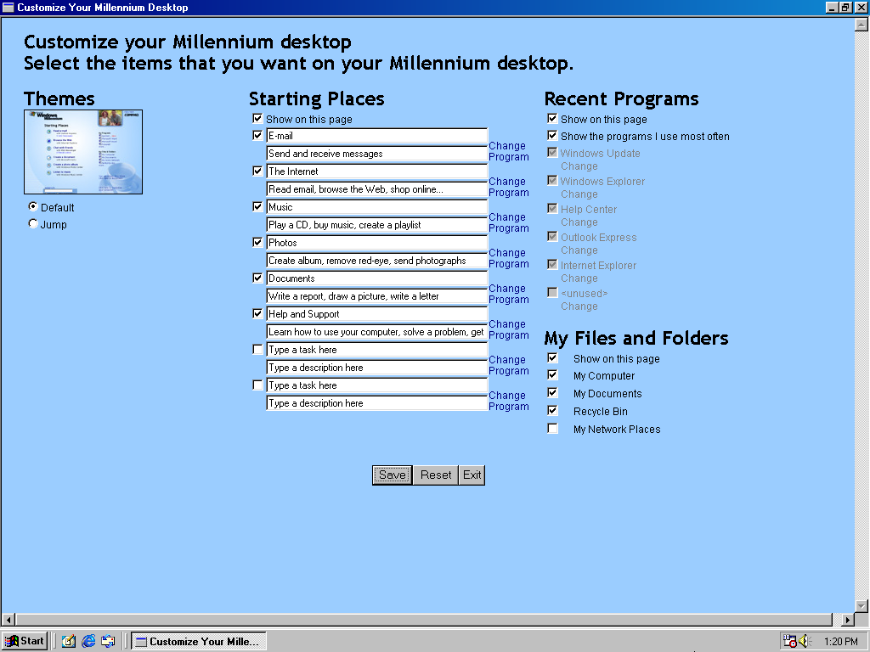The width and height of the screenshot is (870, 652).
Task: Toggle Recent Programs Show on this page
Action: point(552,118)
